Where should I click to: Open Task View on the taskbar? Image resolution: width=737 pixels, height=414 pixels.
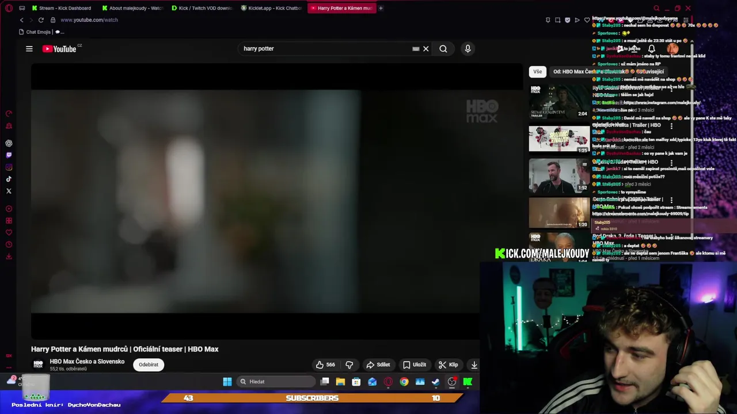point(325,382)
